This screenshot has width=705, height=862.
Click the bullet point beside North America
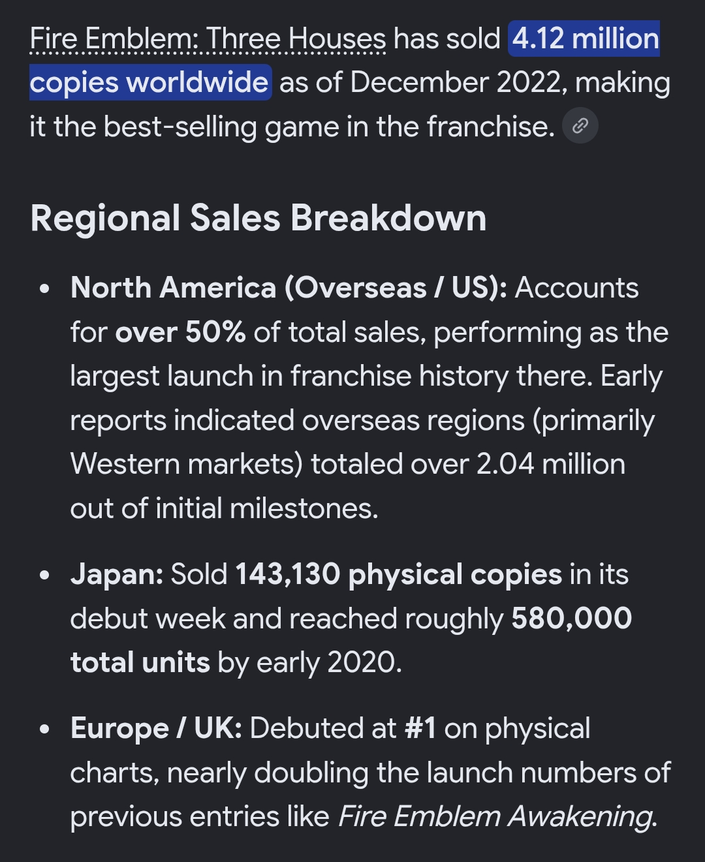click(44, 288)
